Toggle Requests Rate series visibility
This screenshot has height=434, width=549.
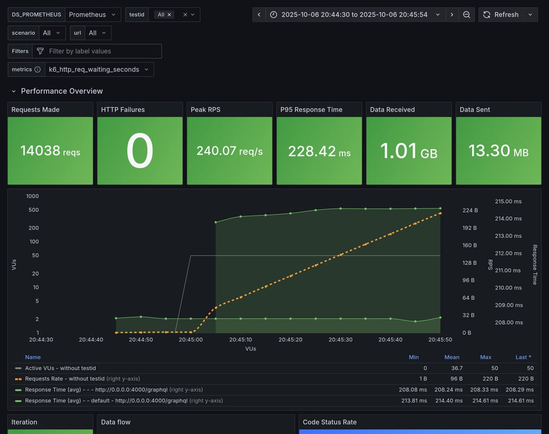click(62, 379)
